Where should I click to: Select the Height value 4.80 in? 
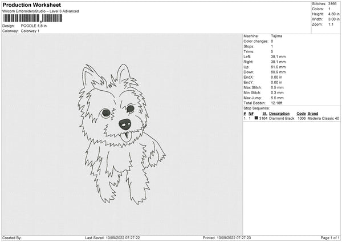point(333,14)
